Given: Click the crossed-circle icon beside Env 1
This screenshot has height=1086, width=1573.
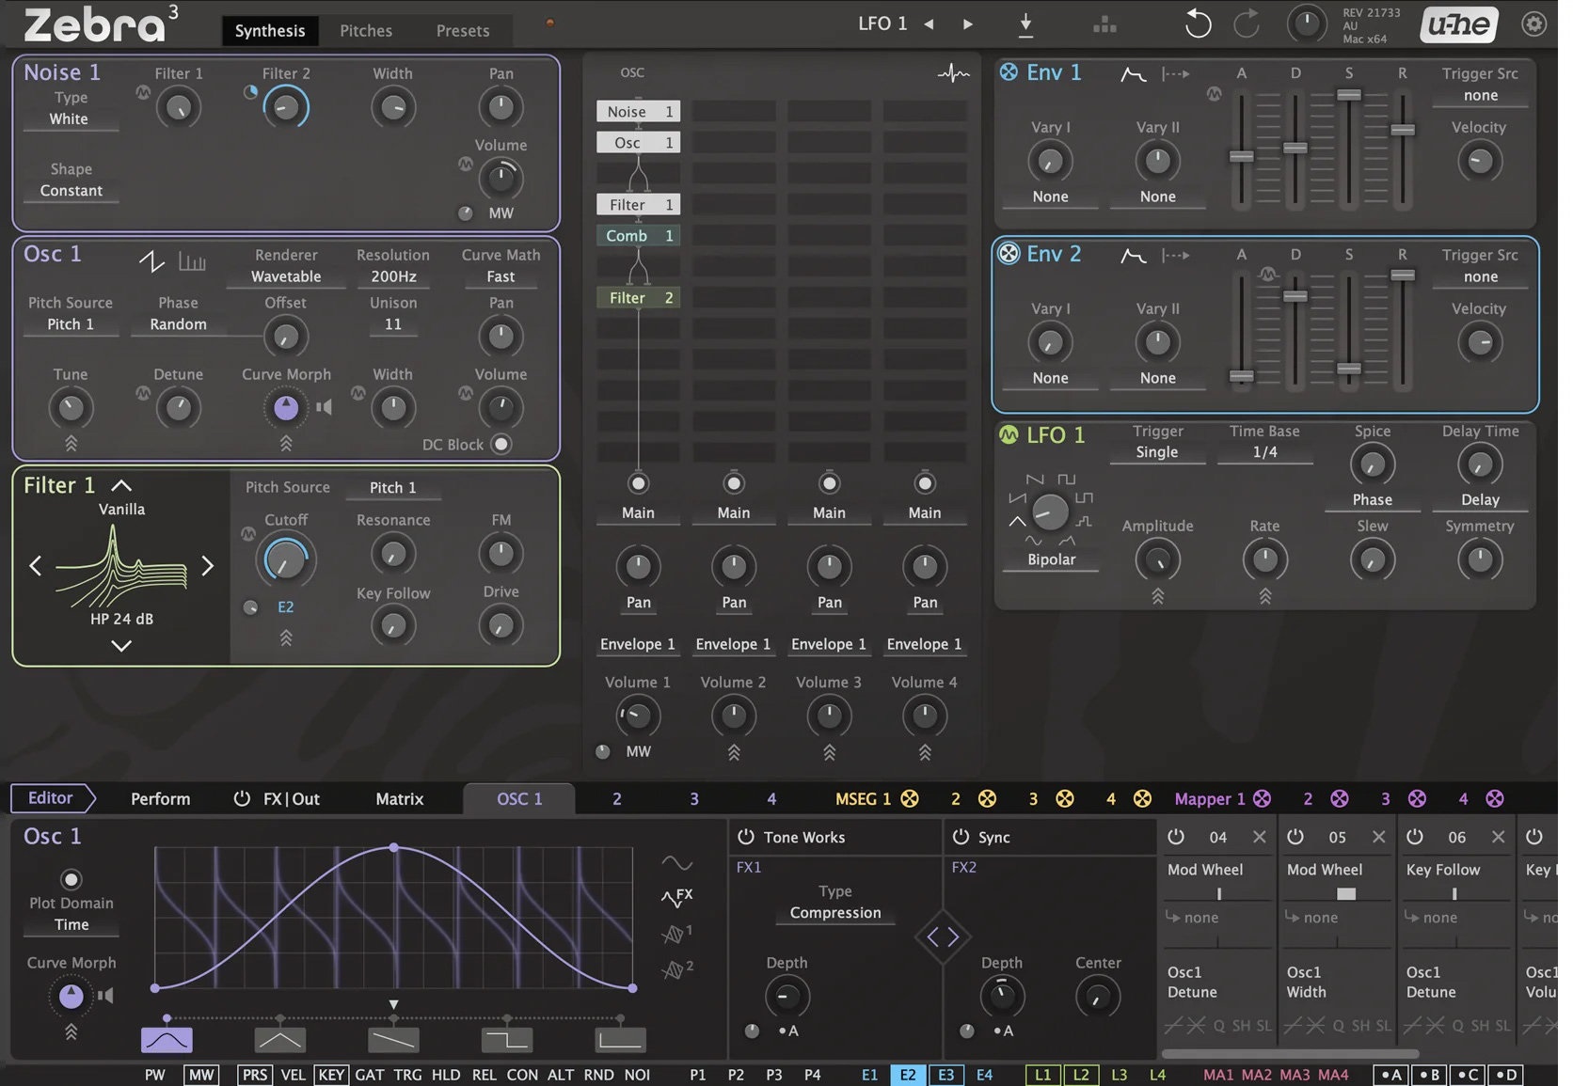Looking at the screenshot, I should tap(1009, 72).
